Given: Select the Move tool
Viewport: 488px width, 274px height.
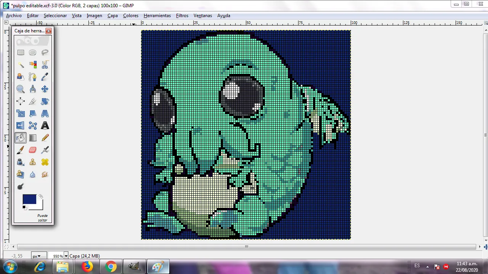Looking at the screenshot, I should 45,89.
